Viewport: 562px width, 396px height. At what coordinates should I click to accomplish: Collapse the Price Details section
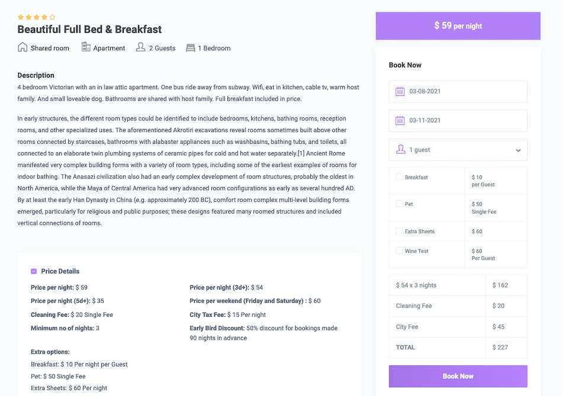[x=34, y=271]
